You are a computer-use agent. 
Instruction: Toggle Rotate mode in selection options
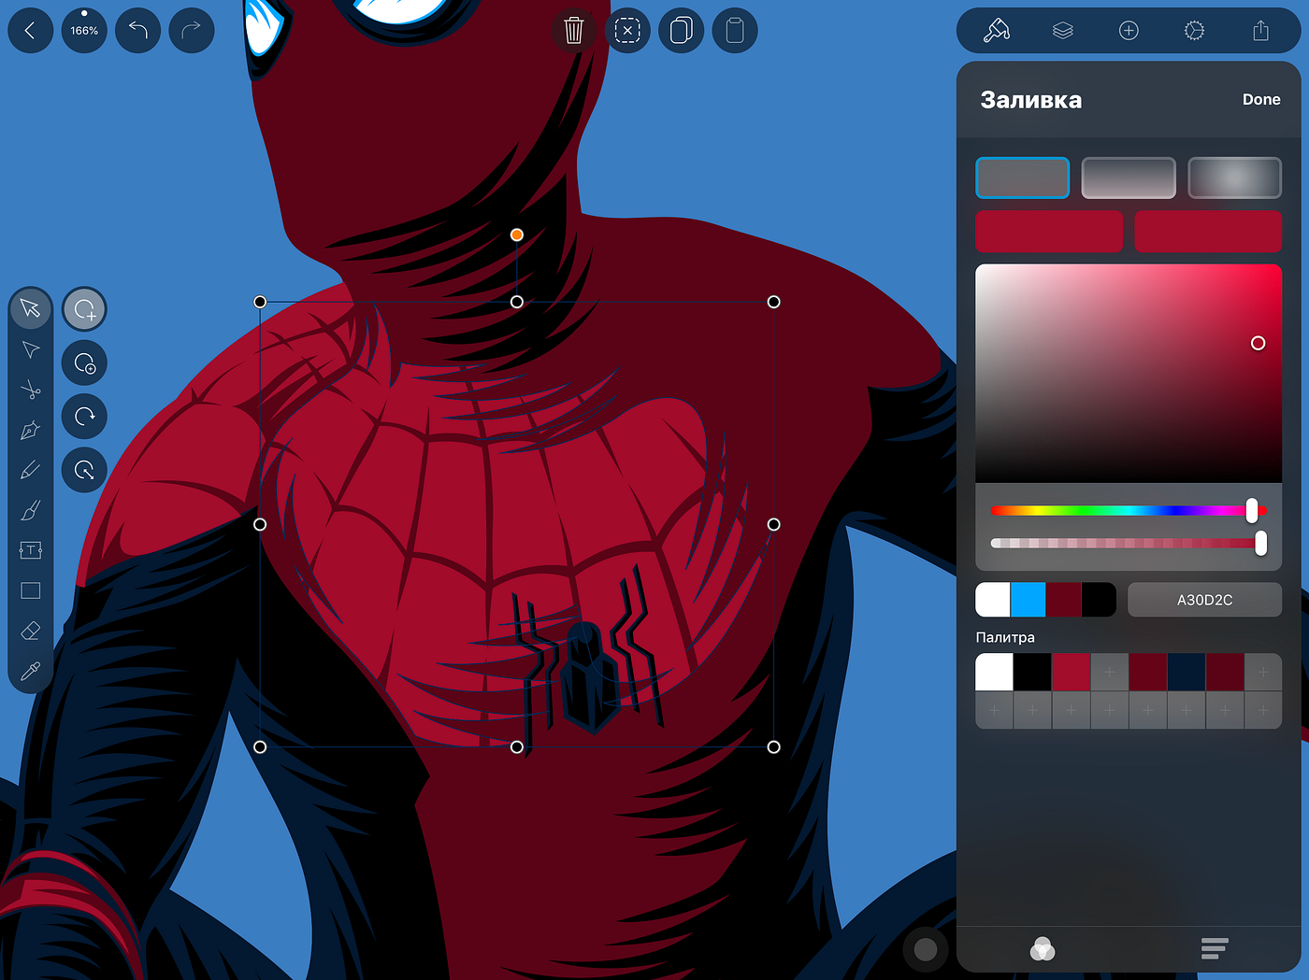pyautogui.click(x=84, y=416)
